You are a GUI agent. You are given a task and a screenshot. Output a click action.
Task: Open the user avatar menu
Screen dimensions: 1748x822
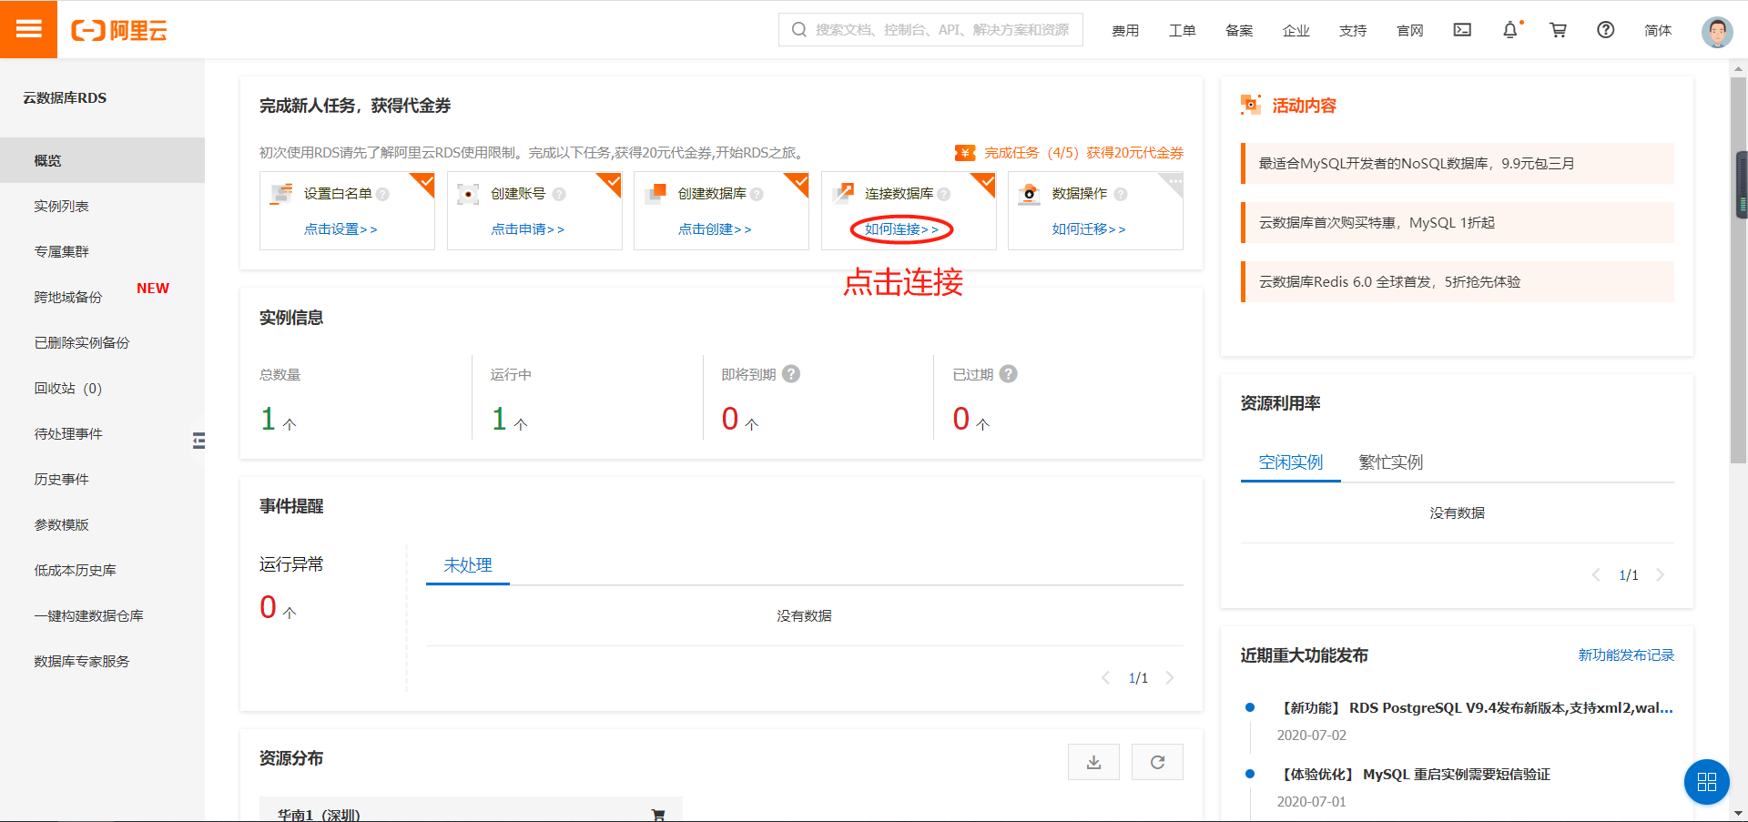pos(1716,30)
